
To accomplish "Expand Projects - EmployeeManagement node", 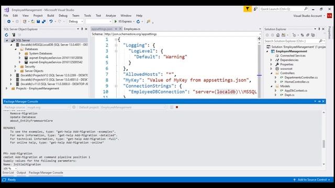I will [7, 88].
